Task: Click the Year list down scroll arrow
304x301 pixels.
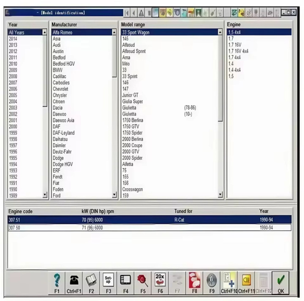Action: (45, 195)
